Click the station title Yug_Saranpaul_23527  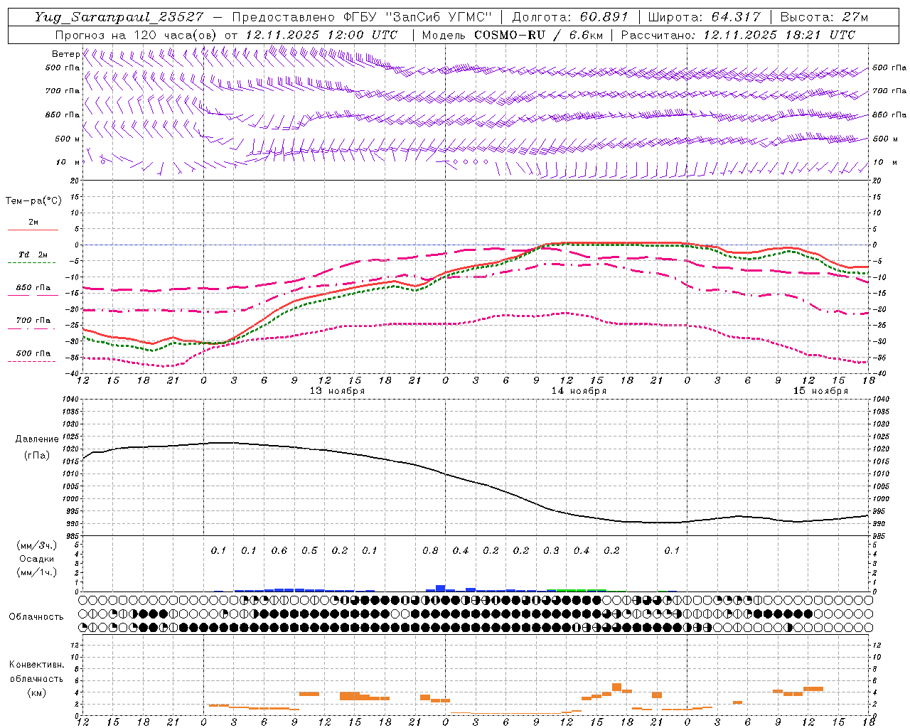click(x=119, y=17)
